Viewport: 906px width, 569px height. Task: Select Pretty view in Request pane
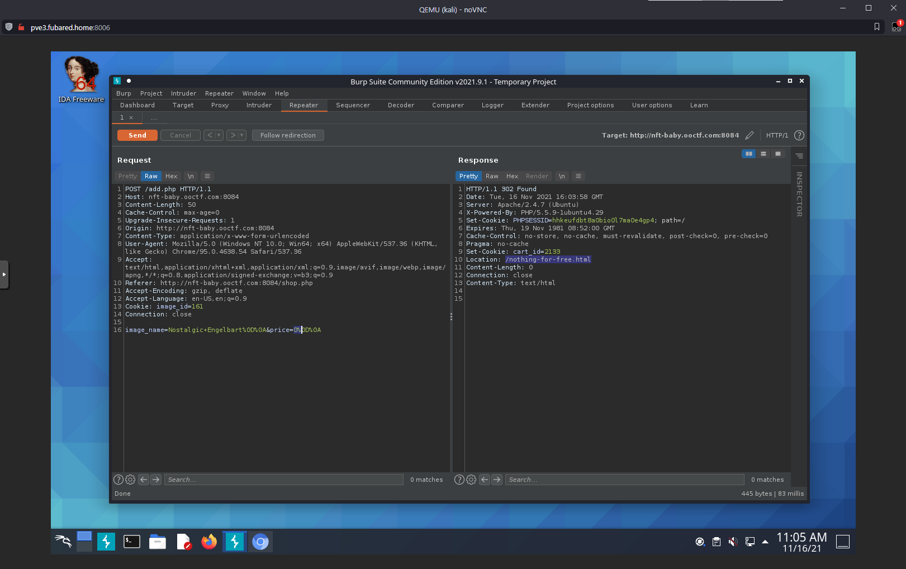coord(127,176)
